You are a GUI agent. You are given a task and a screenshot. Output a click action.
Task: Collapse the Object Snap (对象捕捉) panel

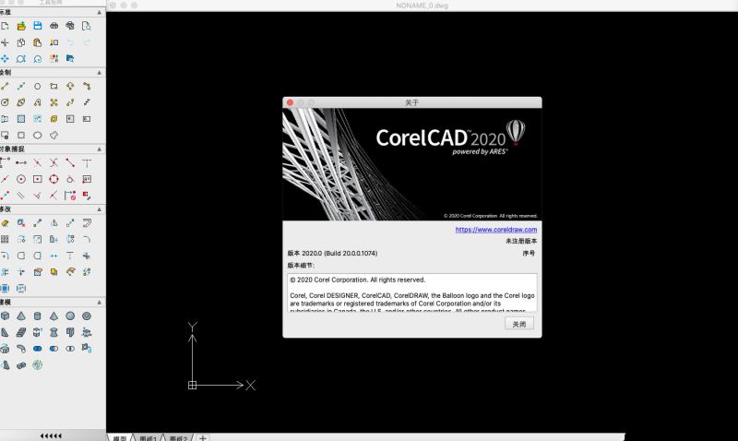tap(100, 149)
